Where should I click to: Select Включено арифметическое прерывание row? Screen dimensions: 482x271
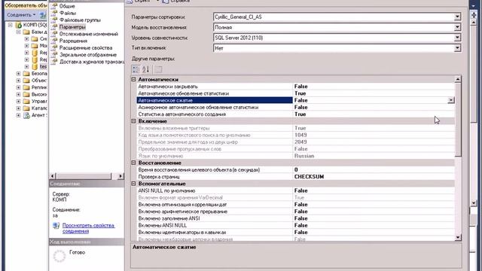tap(295, 212)
